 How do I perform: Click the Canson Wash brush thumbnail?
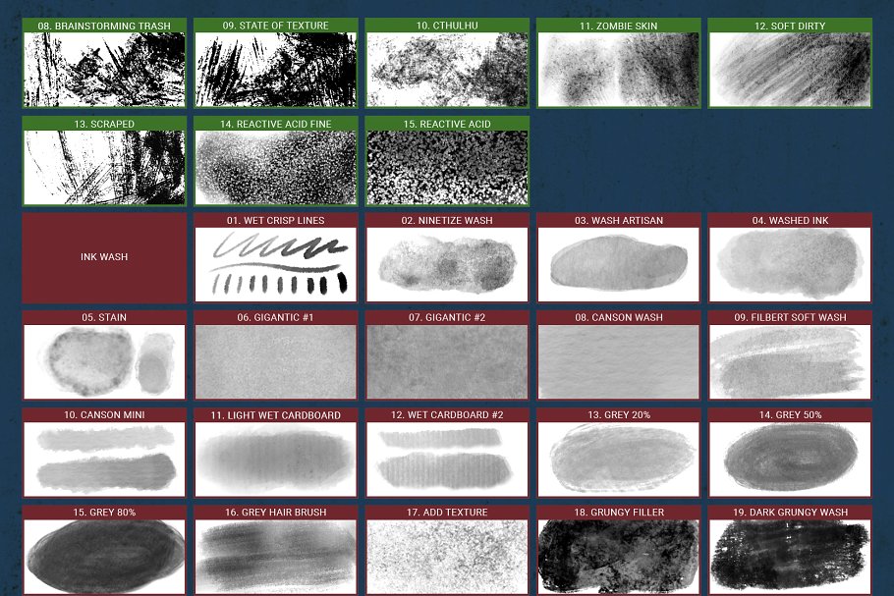pyautogui.click(x=618, y=361)
